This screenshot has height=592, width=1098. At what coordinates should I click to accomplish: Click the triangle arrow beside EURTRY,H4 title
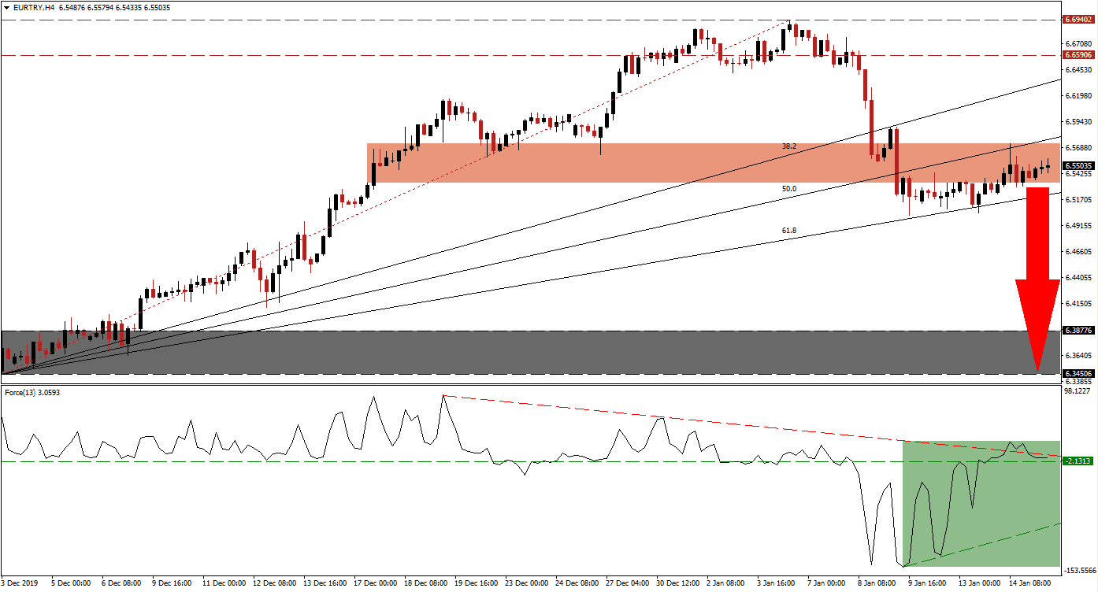pyautogui.click(x=6, y=7)
